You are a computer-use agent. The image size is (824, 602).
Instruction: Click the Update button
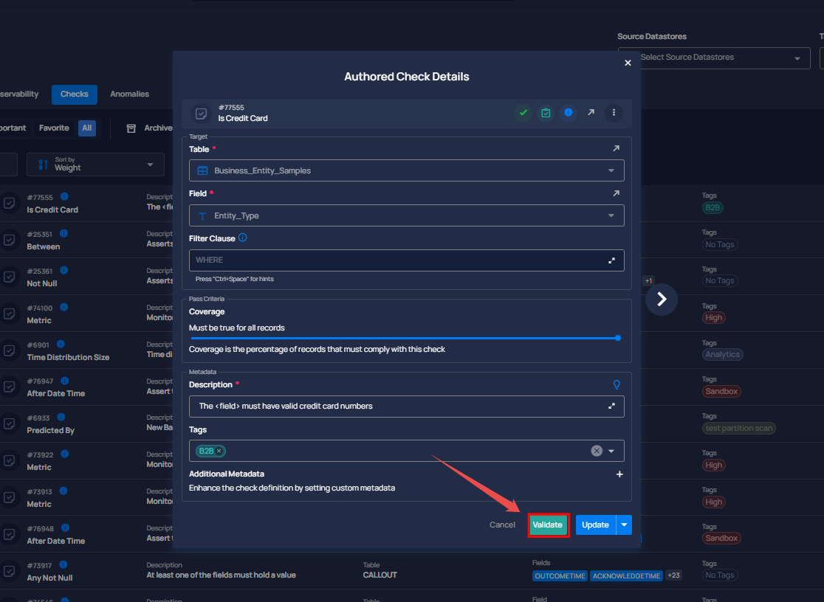tap(595, 525)
